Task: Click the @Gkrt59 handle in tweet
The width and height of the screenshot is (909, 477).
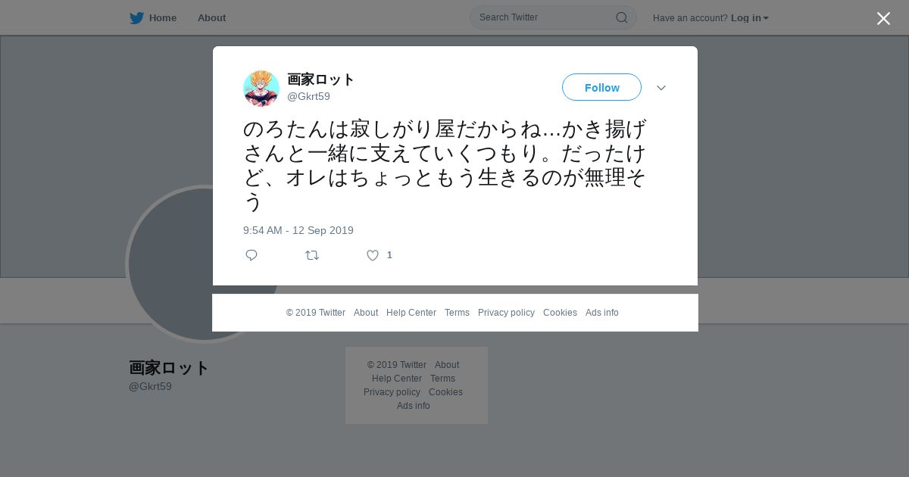Action: click(308, 97)
